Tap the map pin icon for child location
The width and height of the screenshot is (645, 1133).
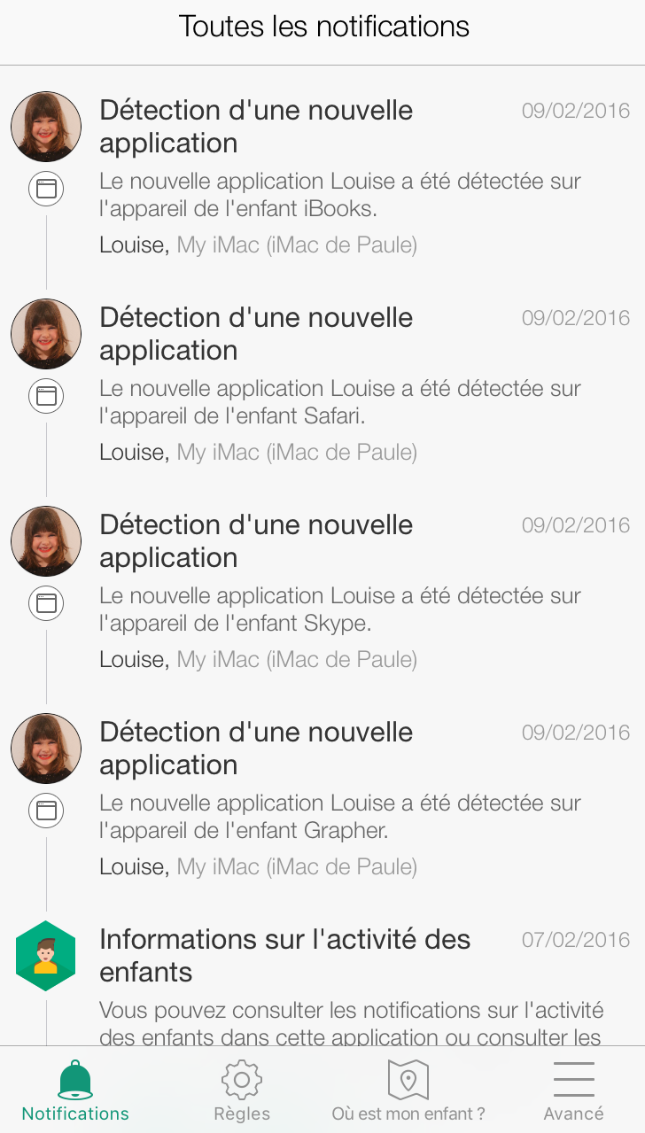[x=408, y=1079]
